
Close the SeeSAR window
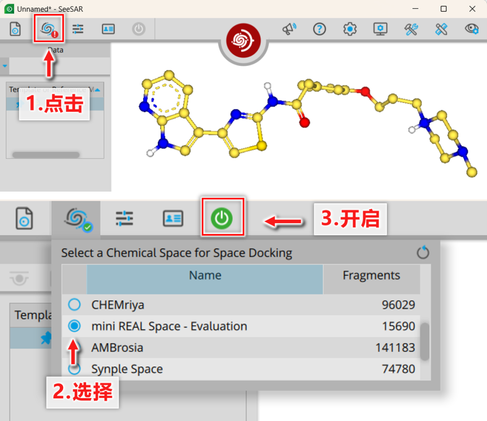click(x=472, y=9)
